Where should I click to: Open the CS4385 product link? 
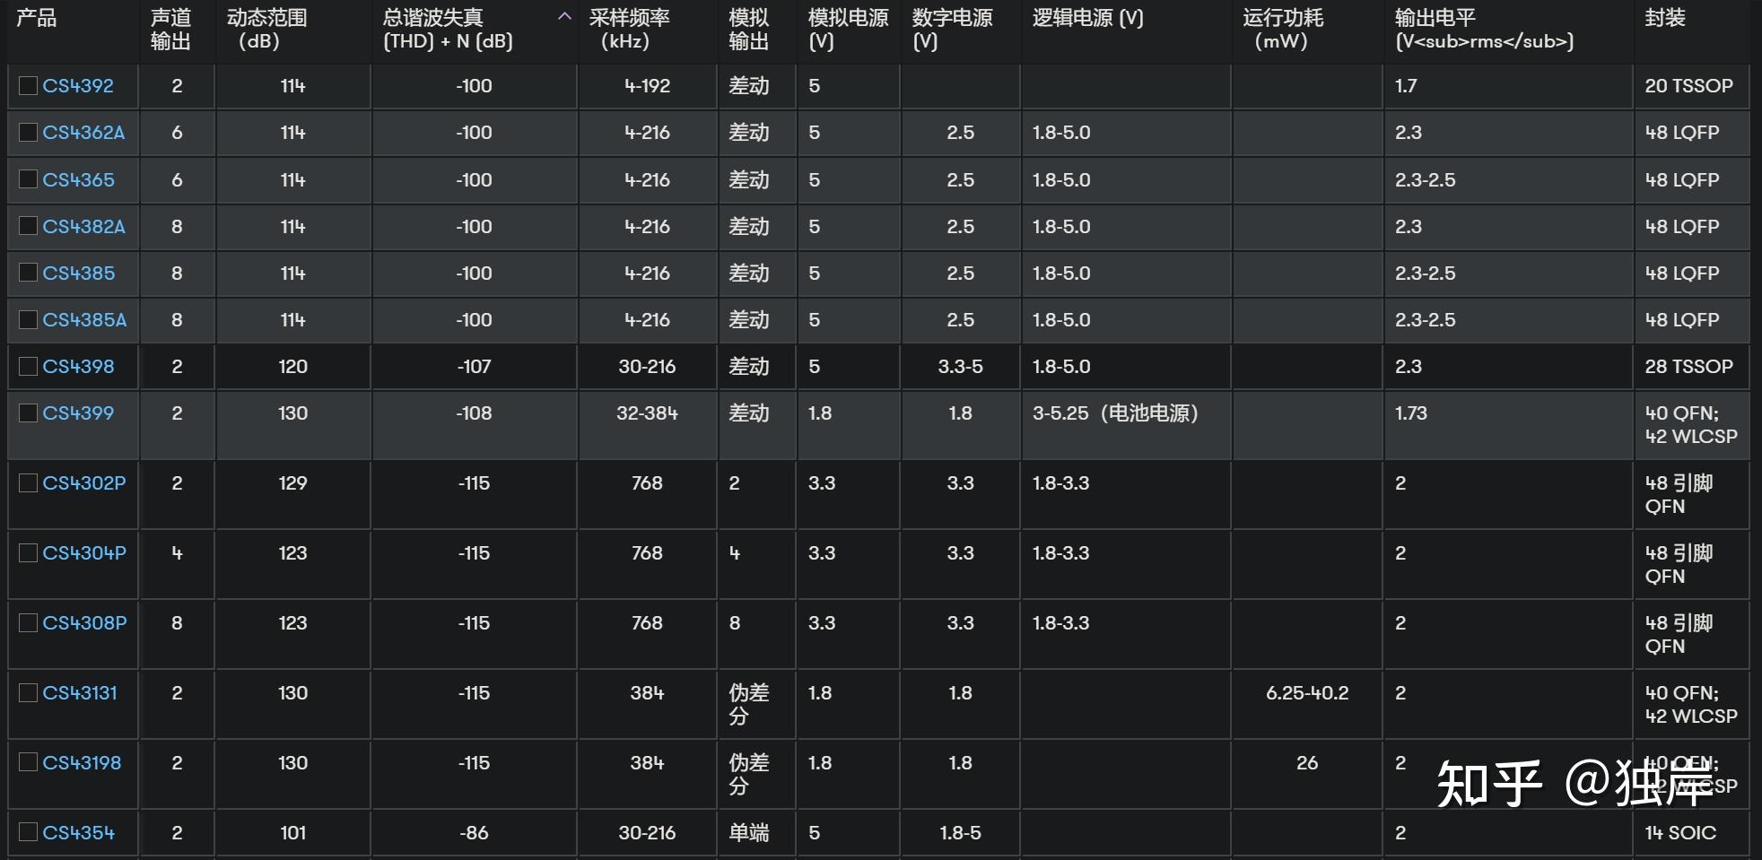[x=78, y=273]
